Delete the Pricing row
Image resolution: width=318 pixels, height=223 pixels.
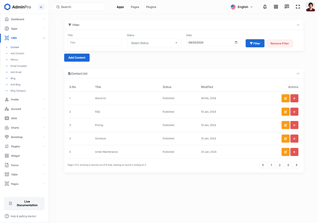pyautogui.click(x=294, y=125)
